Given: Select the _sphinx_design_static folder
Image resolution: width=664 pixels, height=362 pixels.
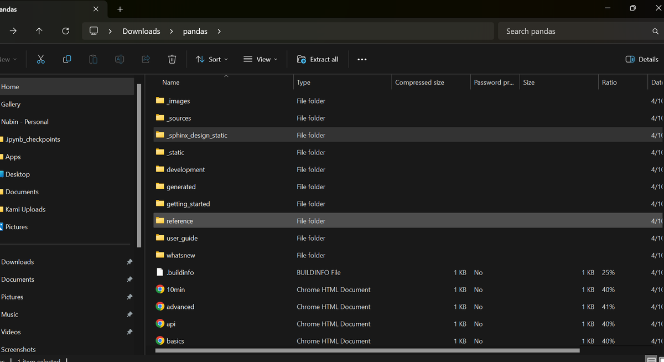Looking at the screenshot, I should [x=408, y=135].
